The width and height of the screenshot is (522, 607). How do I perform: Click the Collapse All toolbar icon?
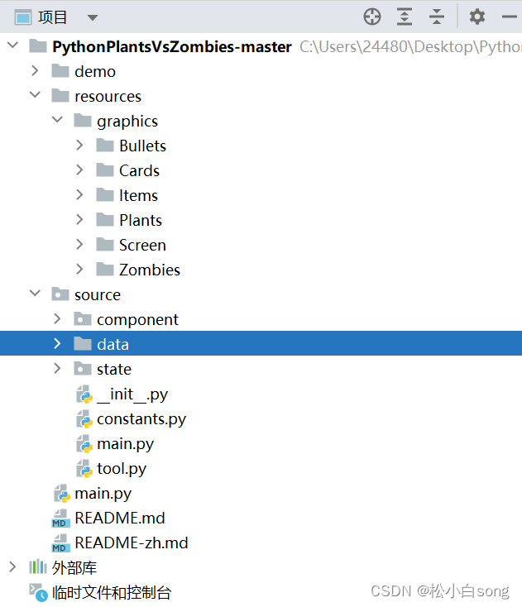[x=437, y=17]
